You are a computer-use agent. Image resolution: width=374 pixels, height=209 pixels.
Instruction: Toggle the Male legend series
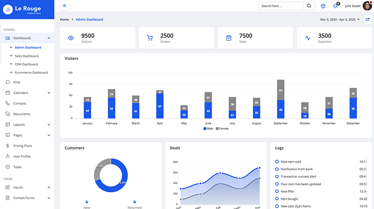(x=209, y=128)
